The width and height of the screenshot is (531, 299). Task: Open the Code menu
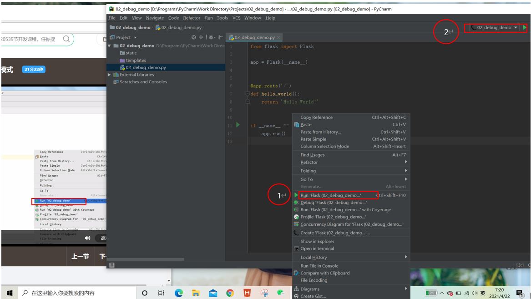[173, 18]
